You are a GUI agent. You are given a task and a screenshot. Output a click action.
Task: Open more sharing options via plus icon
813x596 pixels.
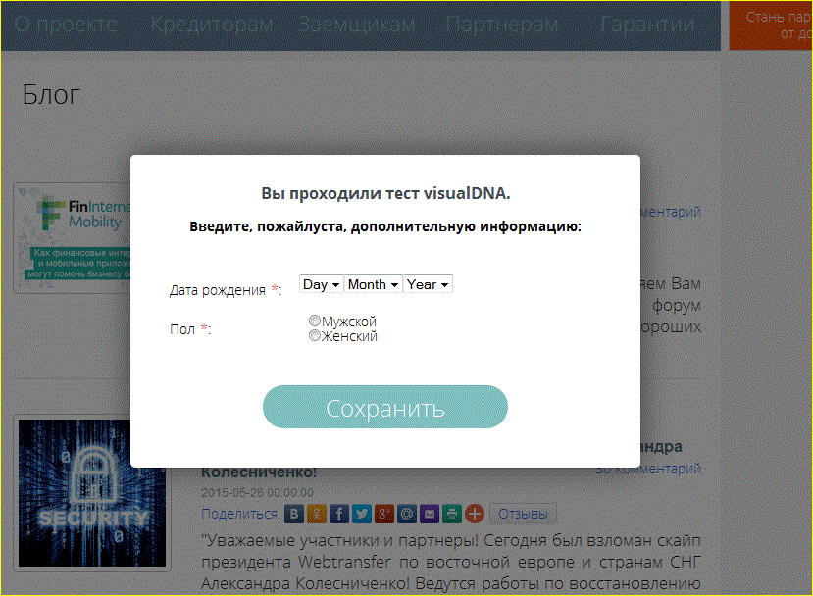[x=473, y=513]
